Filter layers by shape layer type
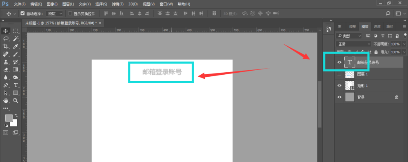 pyautogui.click(x=390, y=36)
